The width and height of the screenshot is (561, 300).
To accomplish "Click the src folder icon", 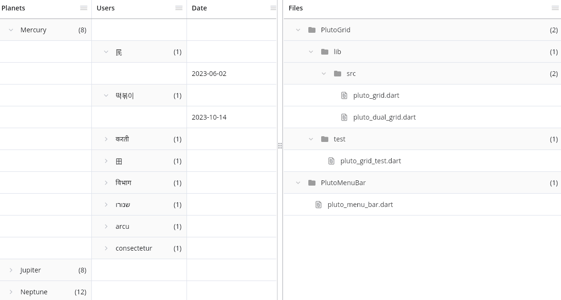I will pyautogui.click(x=338, y=74).
